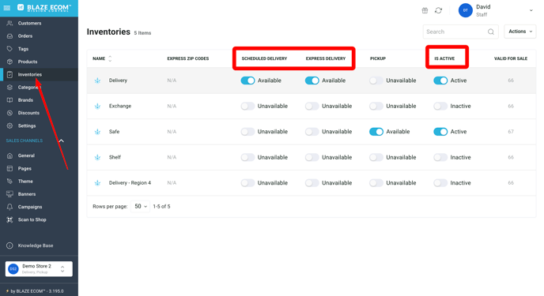This screenshot has width=544, height=296.
Task: Click the 67 valid for sale value
Action: coord(511,132)
